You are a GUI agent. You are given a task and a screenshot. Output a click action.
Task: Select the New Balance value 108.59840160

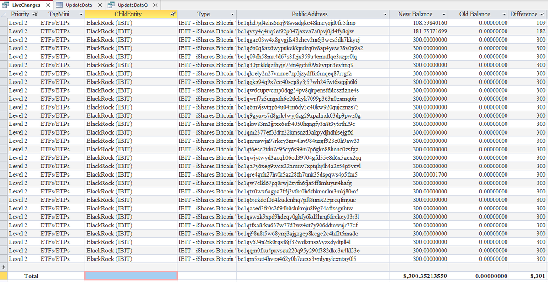coord(430,23)
